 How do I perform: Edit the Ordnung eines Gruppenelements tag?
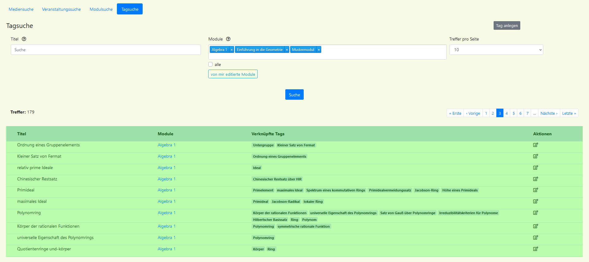tap(535, 145)
